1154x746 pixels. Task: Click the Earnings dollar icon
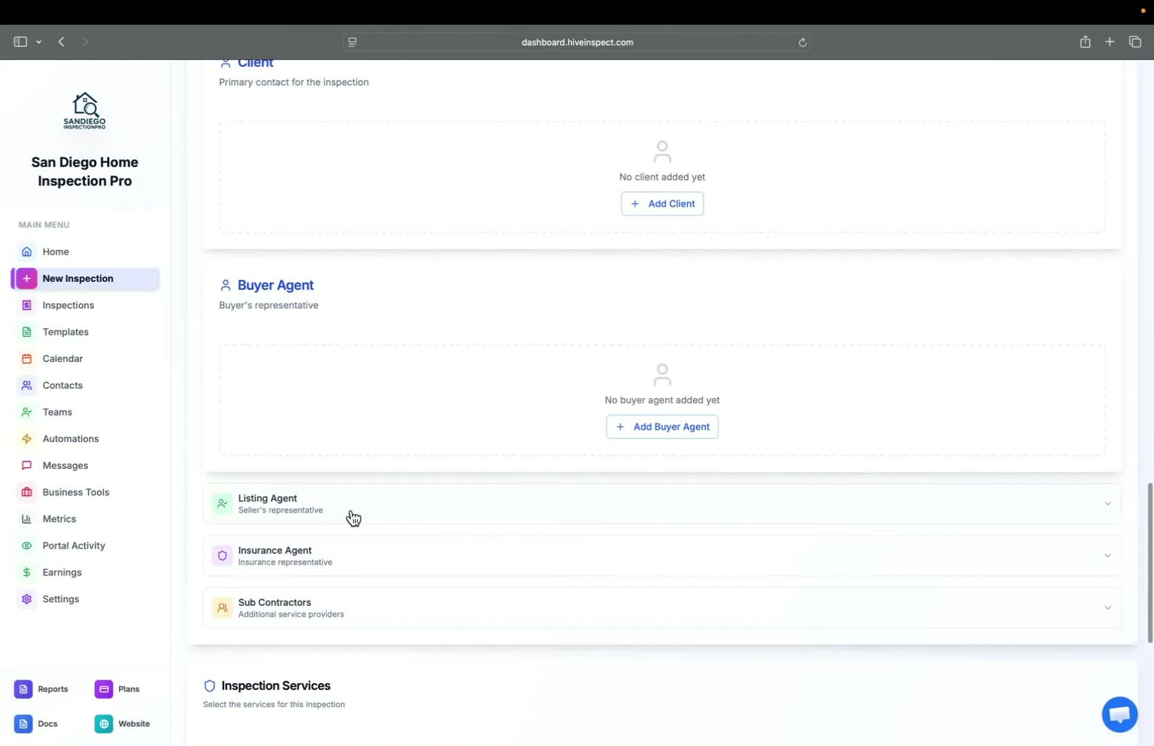pos(26,572)
